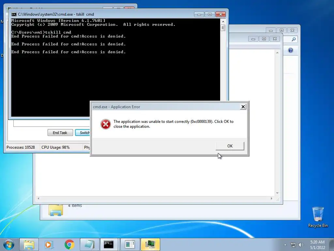Click scroll up arrow in background window
Viewport: 334px width, 251px height.
(x=277, y=53)
